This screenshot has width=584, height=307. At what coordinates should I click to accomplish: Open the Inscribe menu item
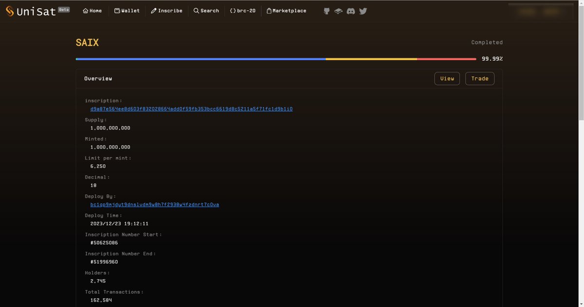click(166, 11)
